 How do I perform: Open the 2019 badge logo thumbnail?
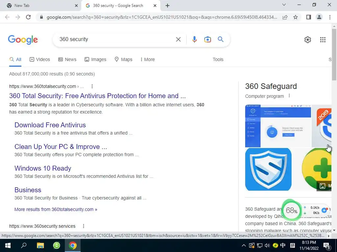[322, 126]
